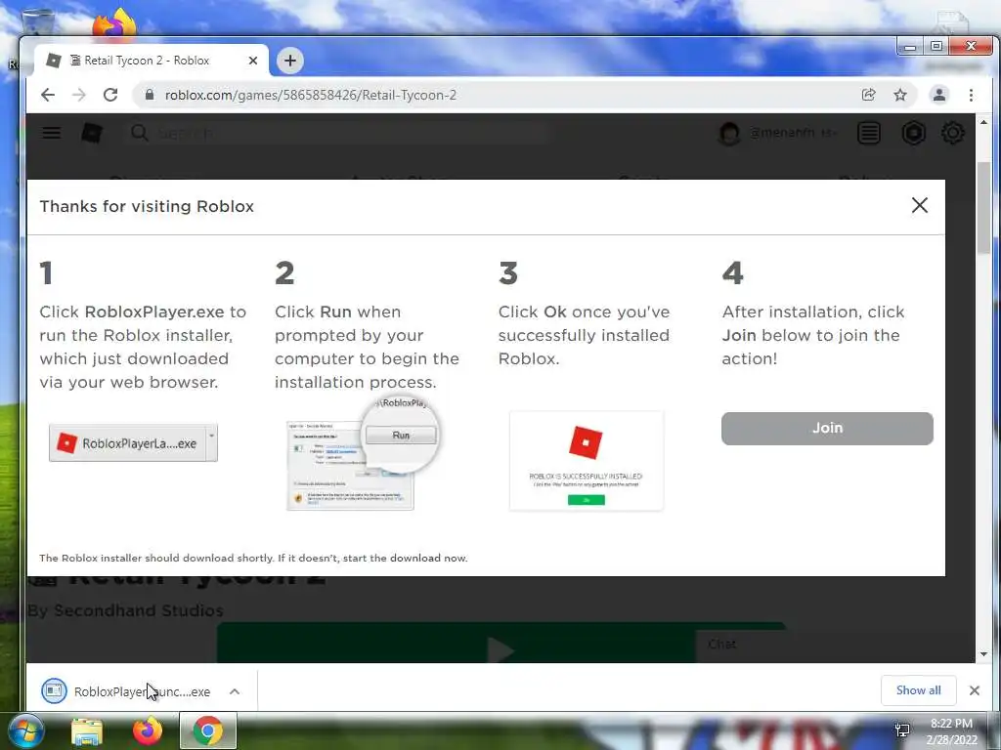Click Show all downloads
Screen dimensions: 1001x750
pyautogui.click(x=918, y=690)
